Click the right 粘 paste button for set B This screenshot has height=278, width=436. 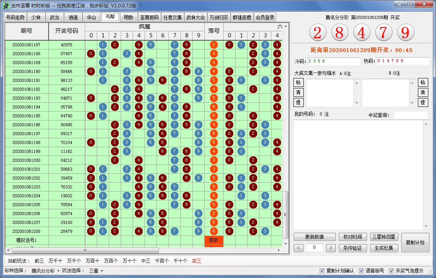[x=423, y=82]
